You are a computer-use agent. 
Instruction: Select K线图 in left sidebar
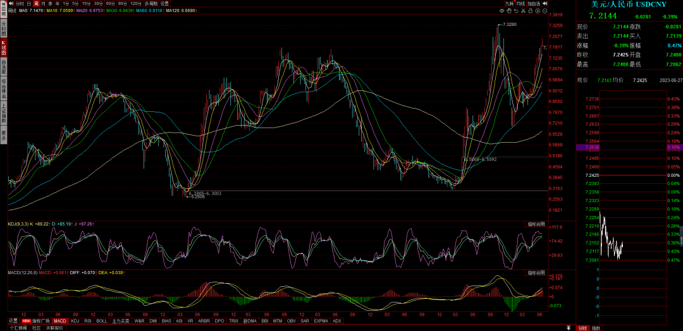tap(4, 48)
